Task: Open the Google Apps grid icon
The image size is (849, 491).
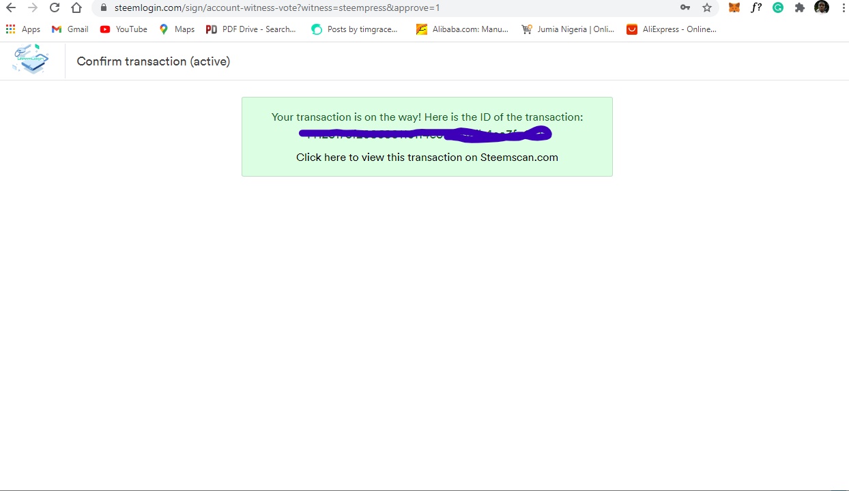Action: [x=10, y=29]
